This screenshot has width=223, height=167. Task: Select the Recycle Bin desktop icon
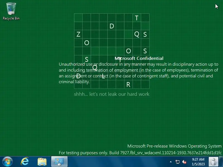(x=11, y=11)
